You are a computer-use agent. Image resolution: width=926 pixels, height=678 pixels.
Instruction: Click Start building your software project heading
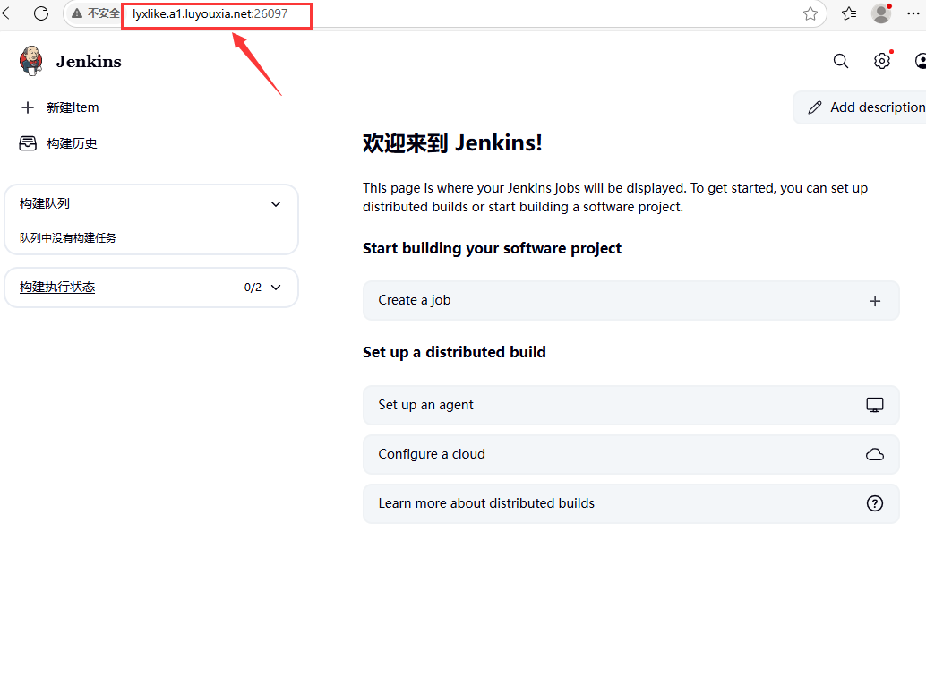coord(492,249)
